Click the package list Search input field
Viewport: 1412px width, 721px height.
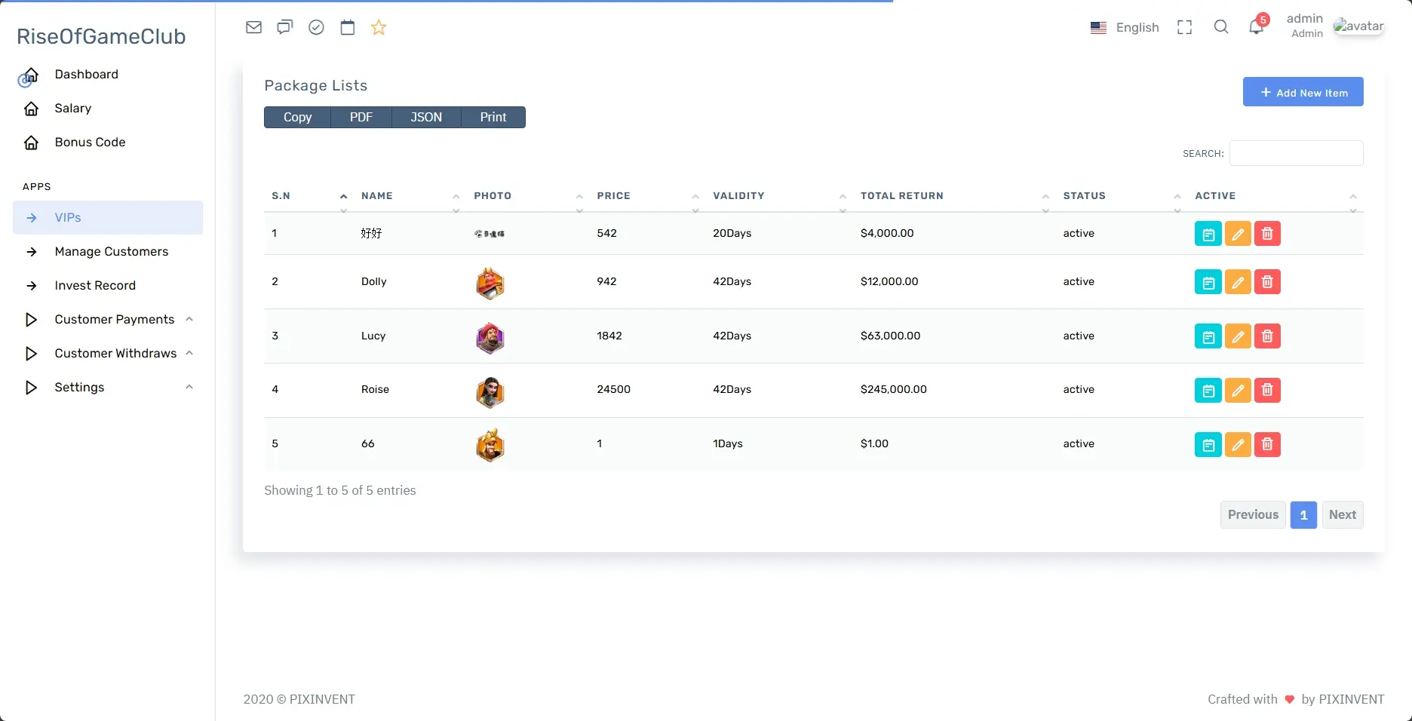click(1296, 153)
